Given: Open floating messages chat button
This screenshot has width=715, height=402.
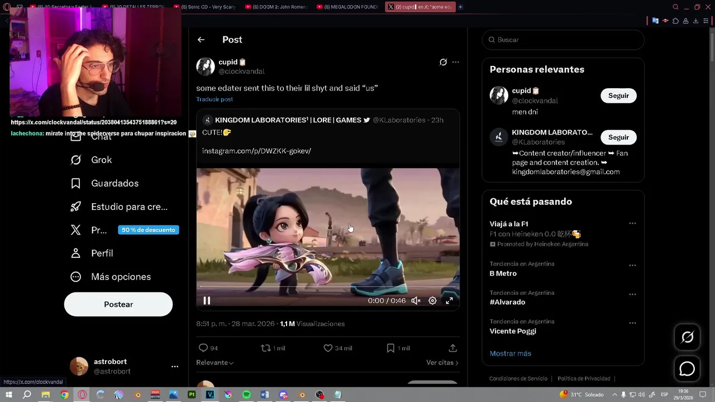Looking at the screenshot, I should pyautogui.click(x=687, y=369).
